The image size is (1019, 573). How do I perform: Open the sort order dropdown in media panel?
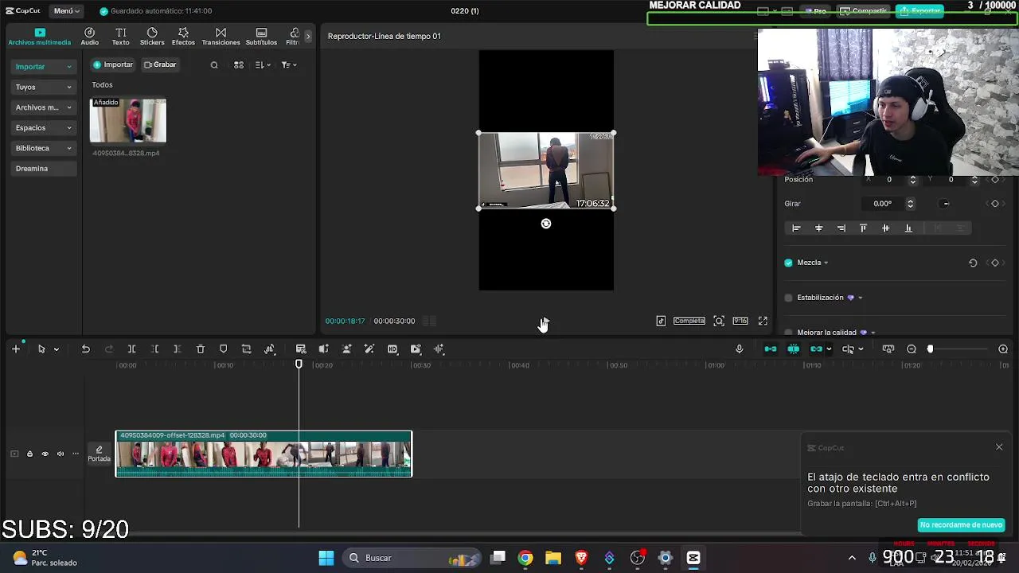(264, 65)
